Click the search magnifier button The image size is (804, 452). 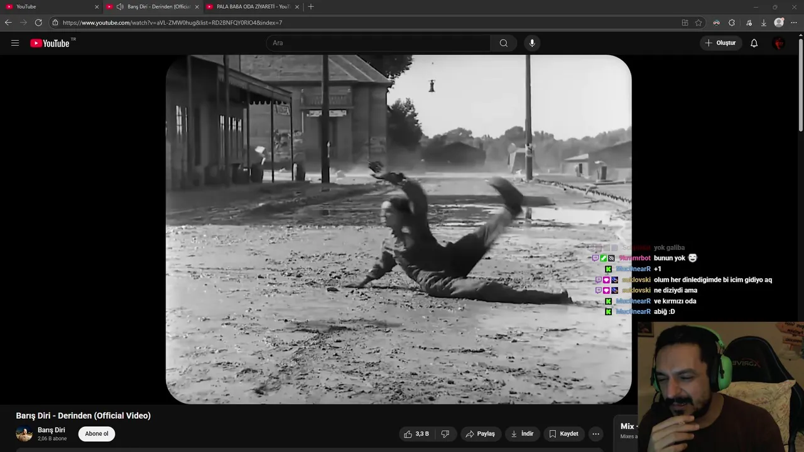tap(503, 43)
